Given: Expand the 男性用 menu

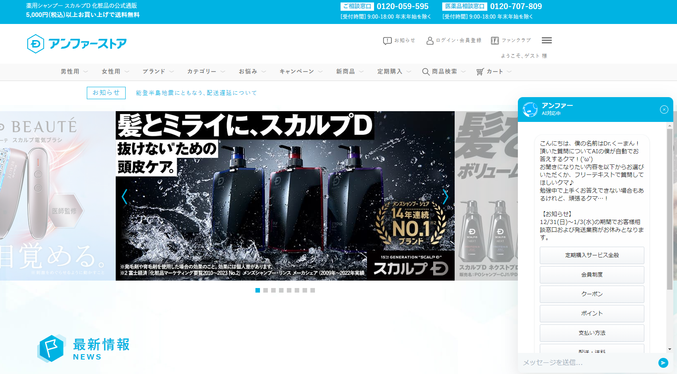Looking at the screenshot, I should 74,72.
